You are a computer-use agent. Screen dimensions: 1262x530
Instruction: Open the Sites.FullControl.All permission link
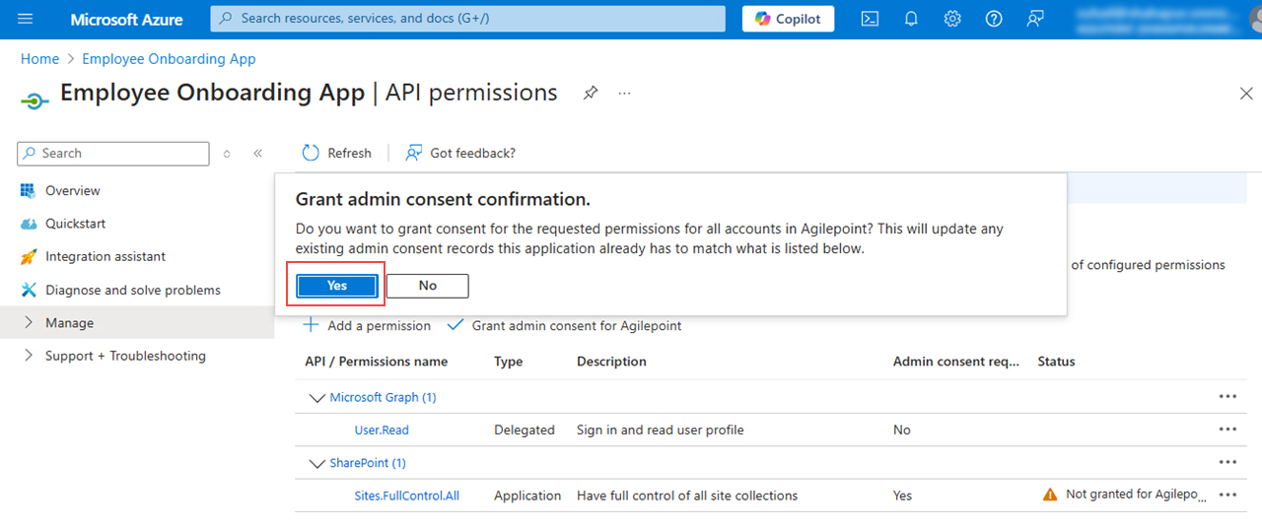pyautogui.click(x=407, y=496)
